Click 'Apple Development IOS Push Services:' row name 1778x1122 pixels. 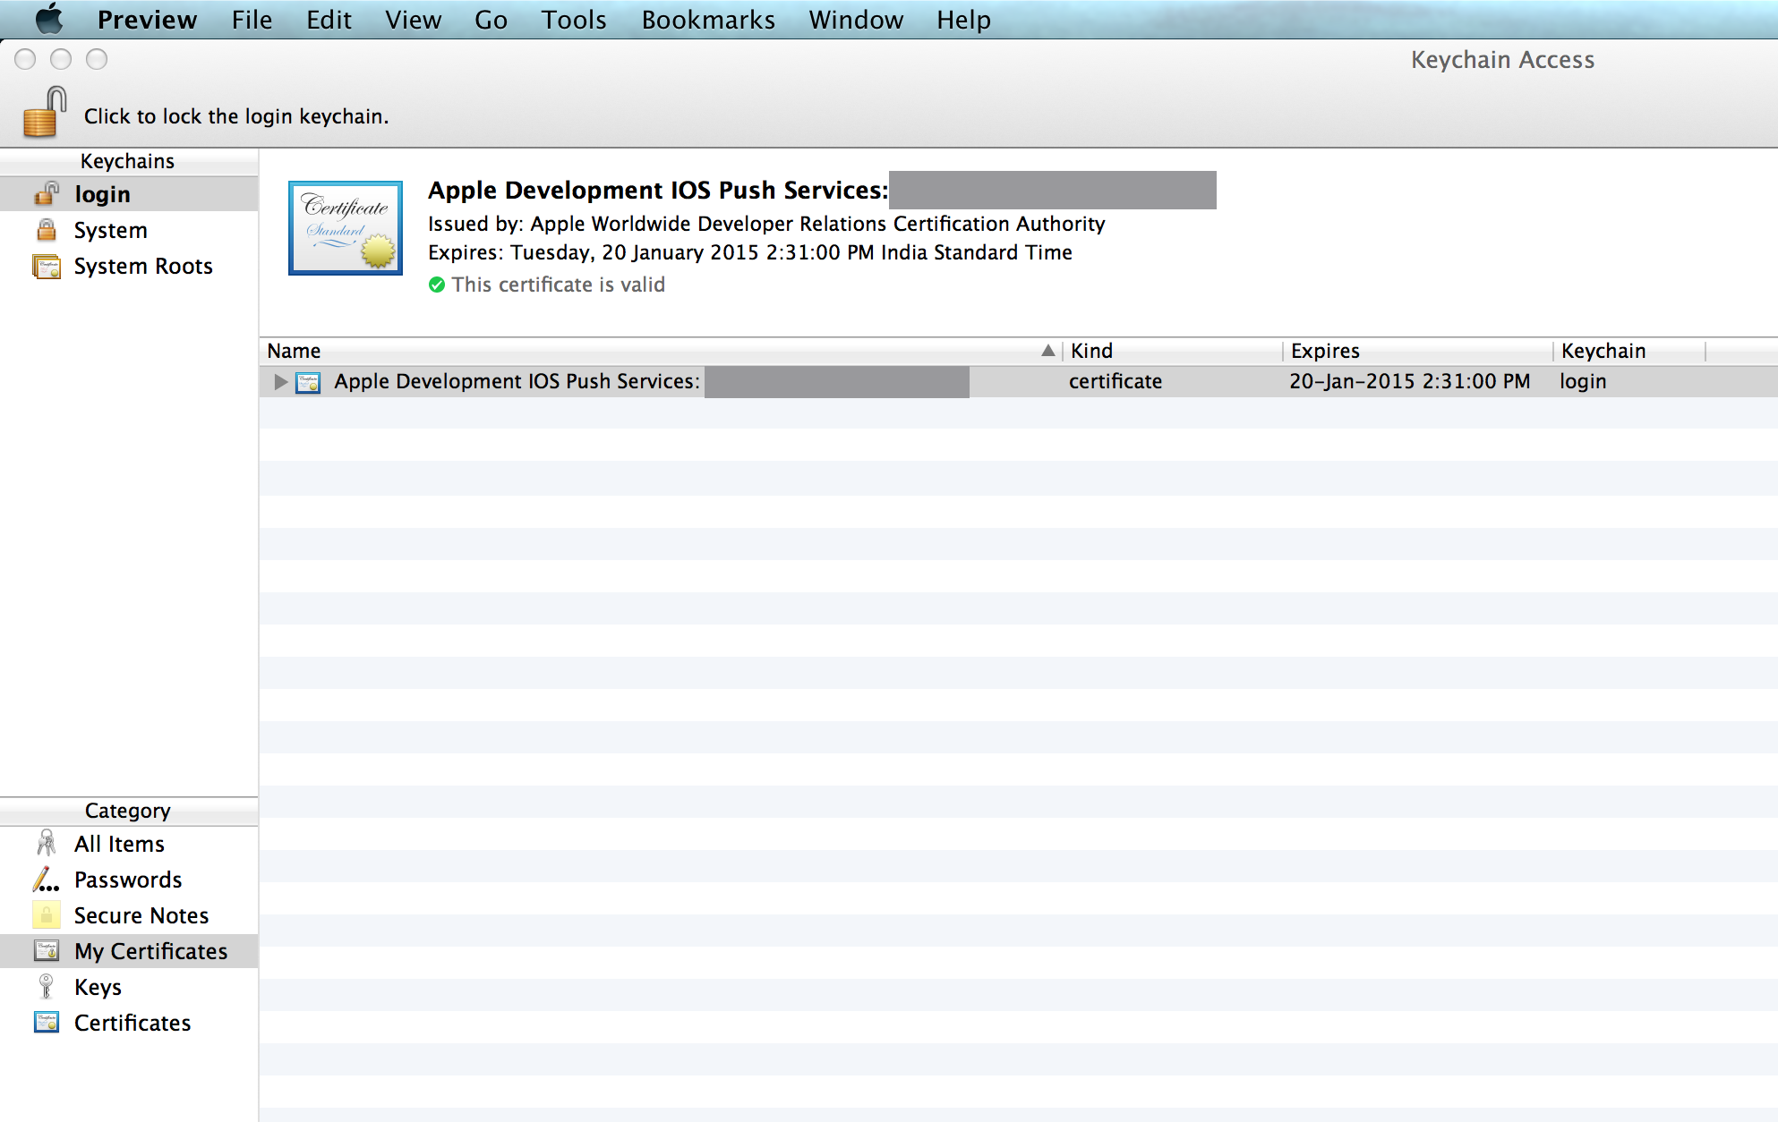[517, 381]
